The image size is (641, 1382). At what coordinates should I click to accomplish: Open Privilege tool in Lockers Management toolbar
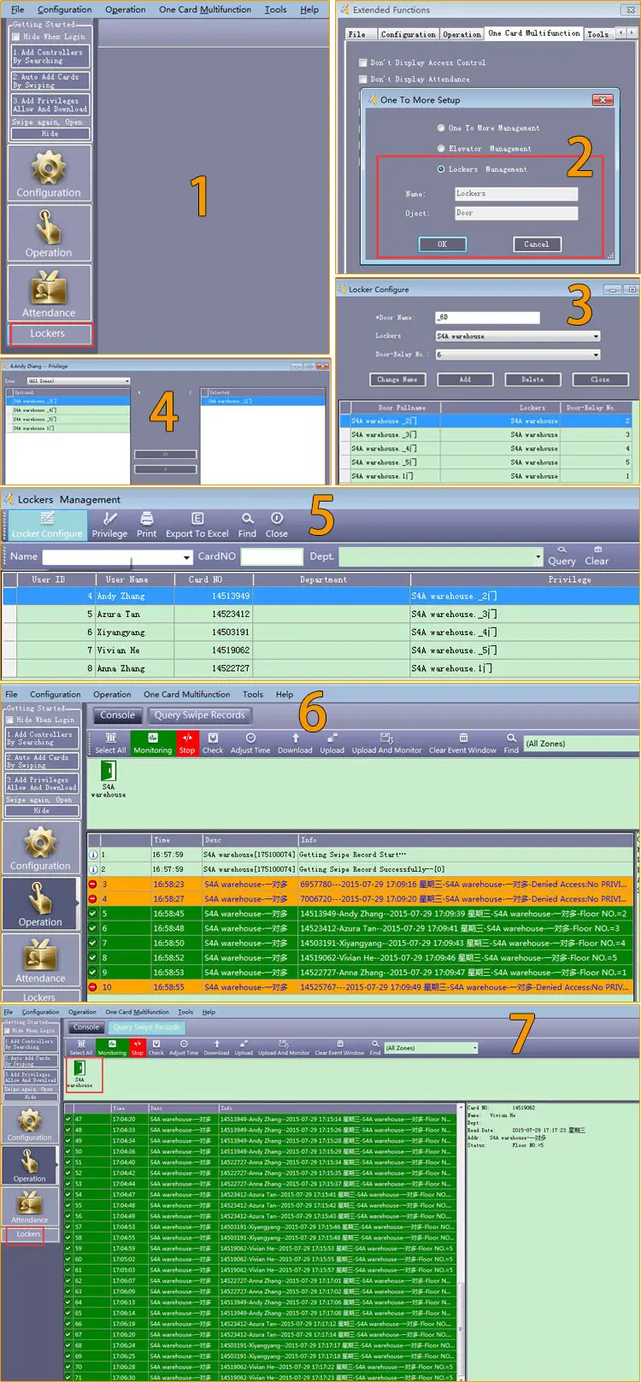(109, 519)
